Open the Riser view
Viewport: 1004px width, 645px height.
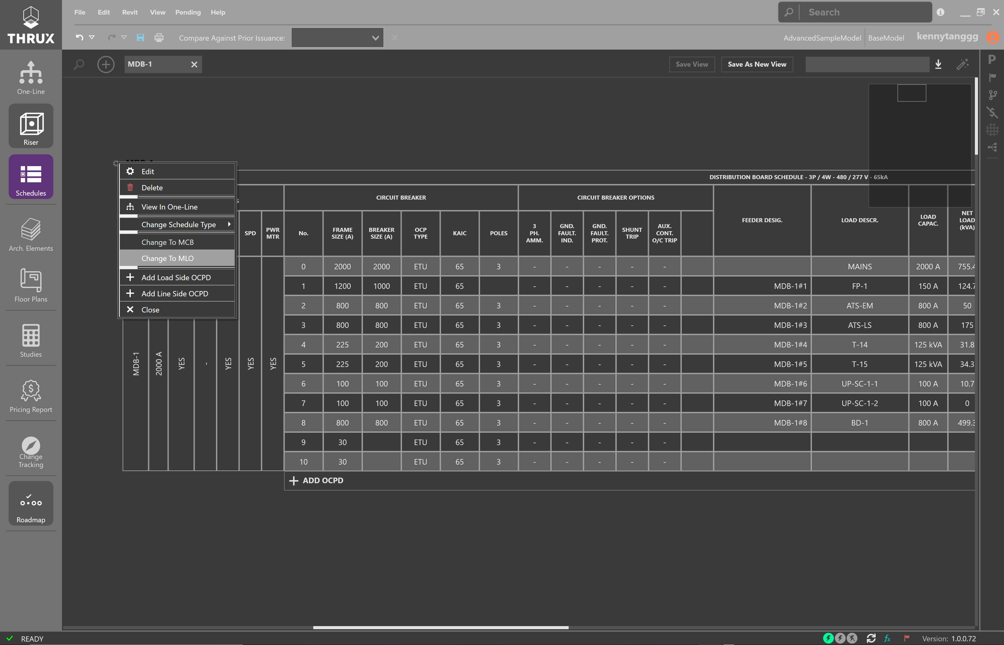tap(31, 126)
